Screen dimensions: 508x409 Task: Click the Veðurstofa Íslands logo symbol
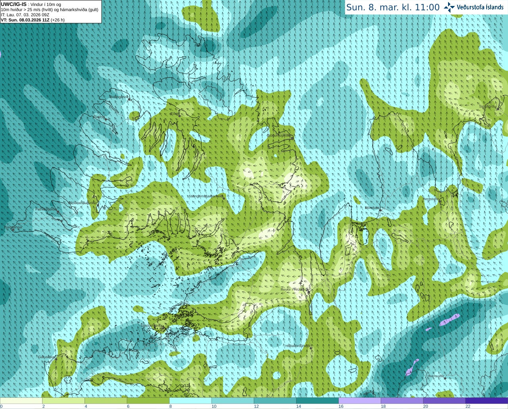click(449, 7)
